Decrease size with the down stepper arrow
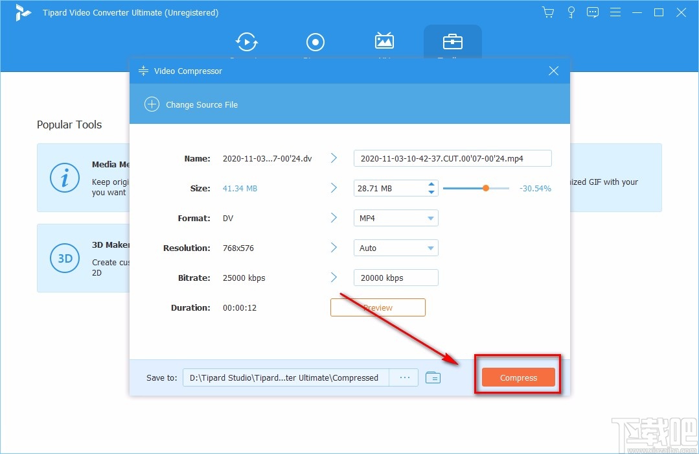 click(431, 192)
